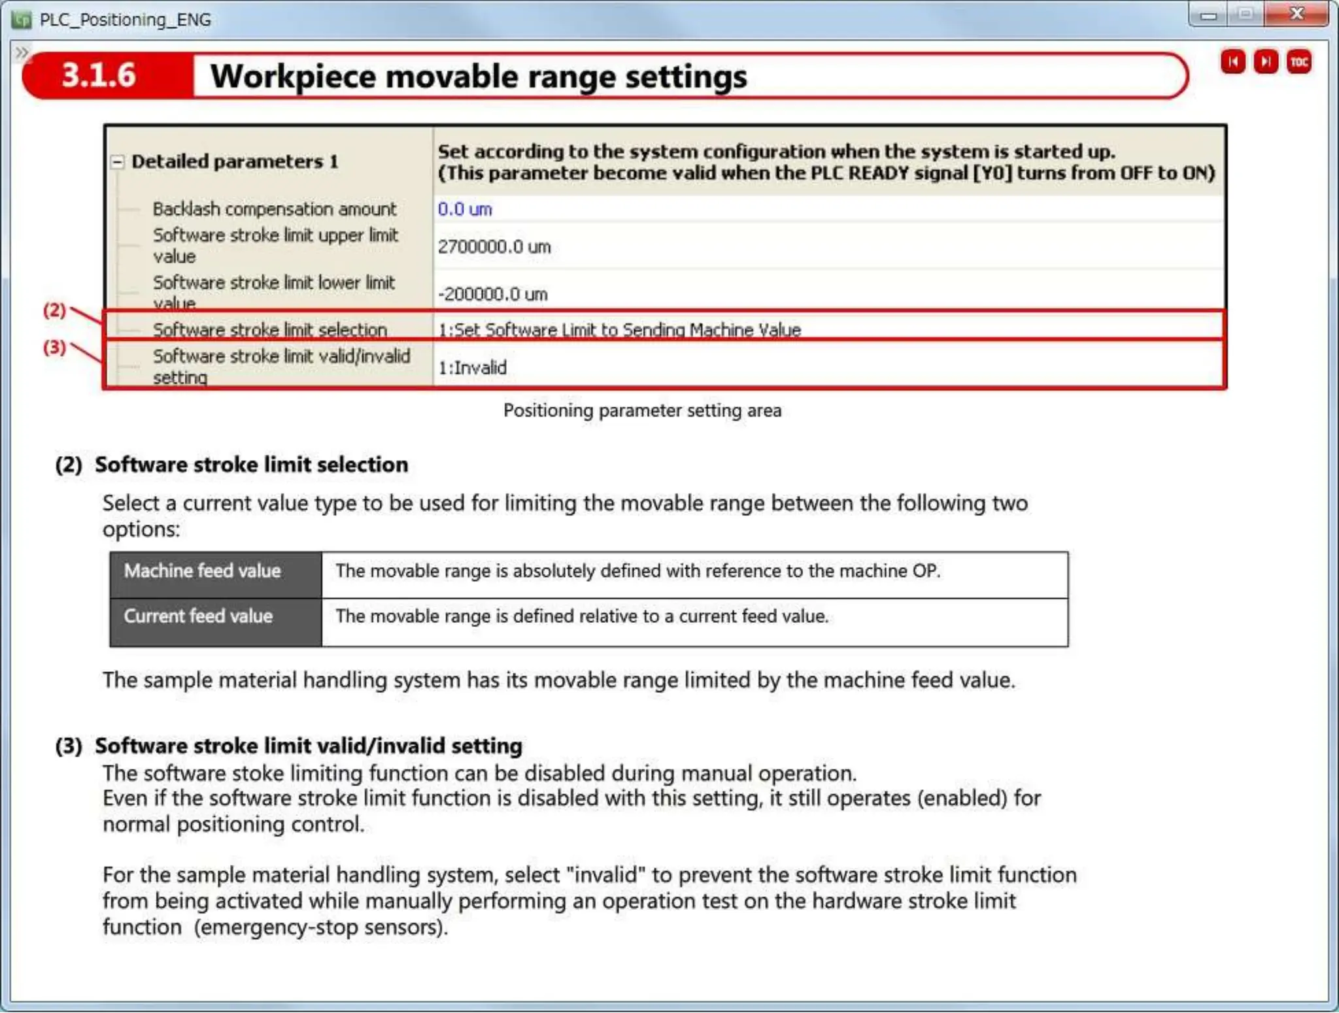Click the next page navigation icon

[1266, 62]
